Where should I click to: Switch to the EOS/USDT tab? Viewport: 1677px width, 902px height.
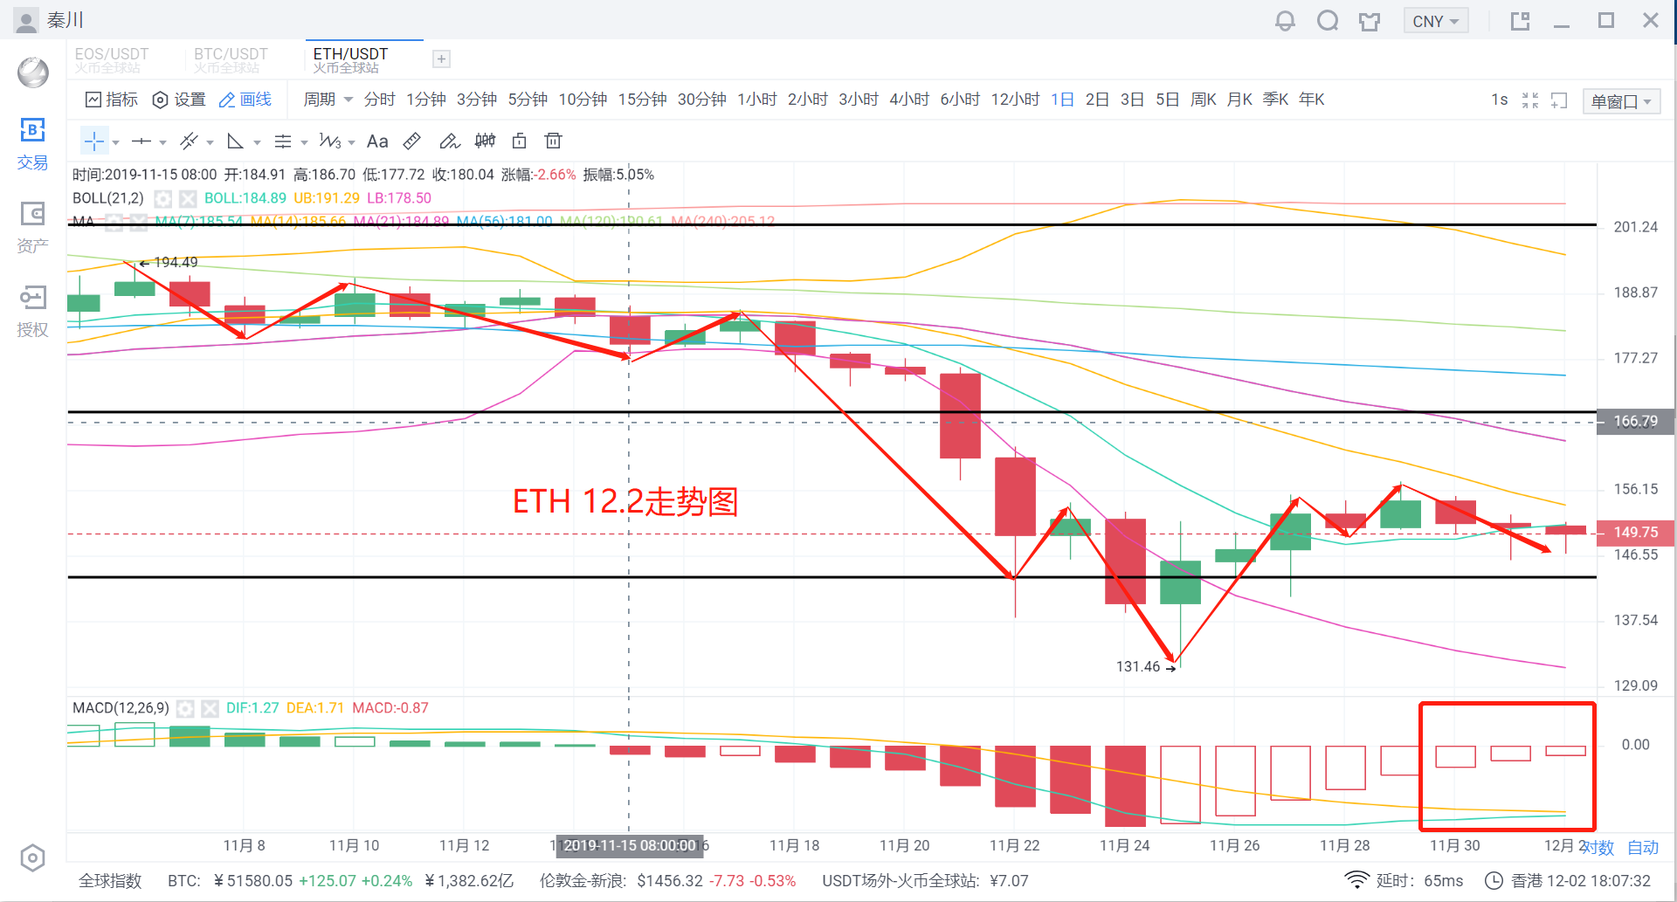pyautogui.click(x=111, y=59)
